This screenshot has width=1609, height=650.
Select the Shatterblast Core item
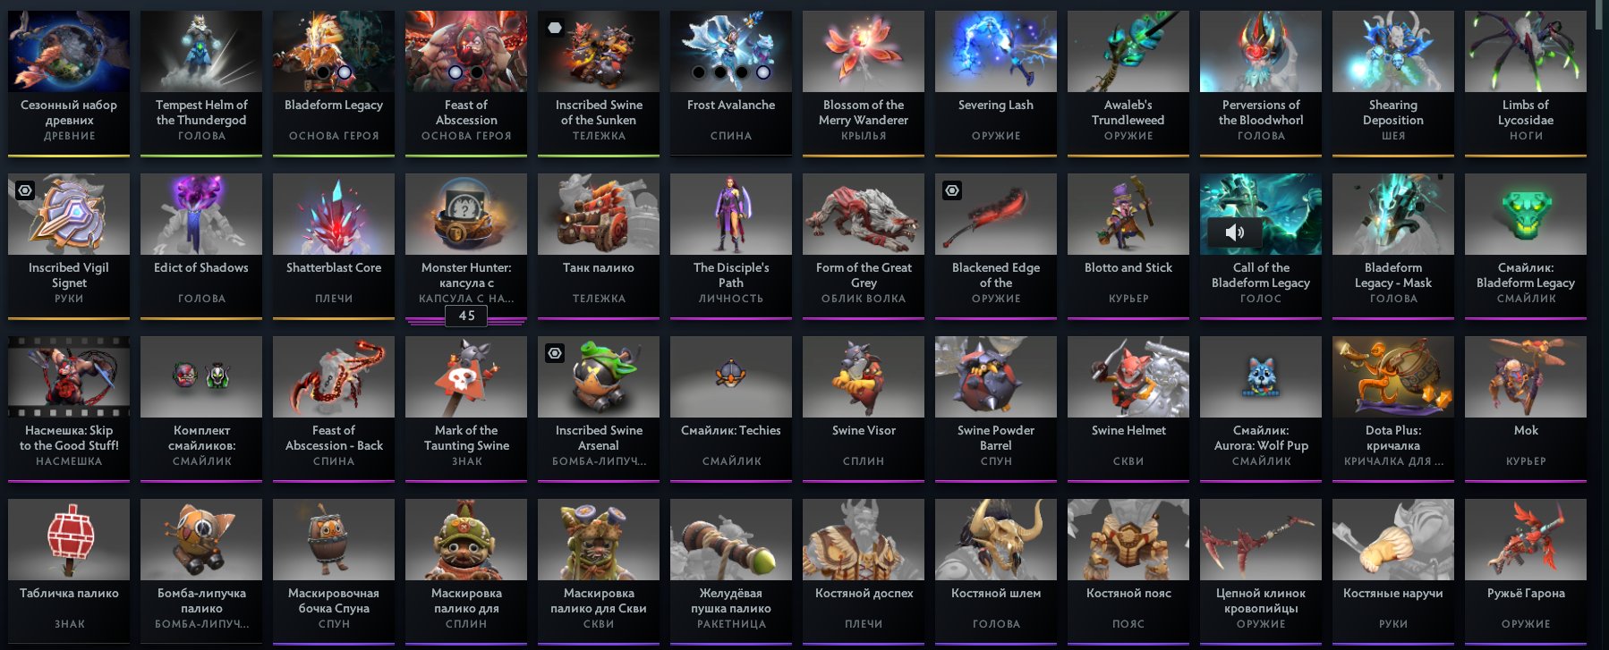pyautogui.click(x=334, y=246)
